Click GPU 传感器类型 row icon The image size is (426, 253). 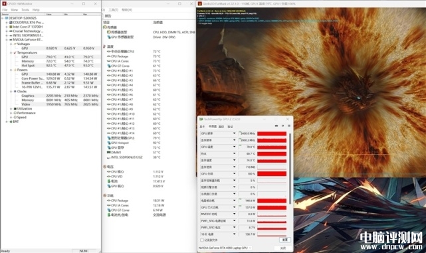[109, 37]
